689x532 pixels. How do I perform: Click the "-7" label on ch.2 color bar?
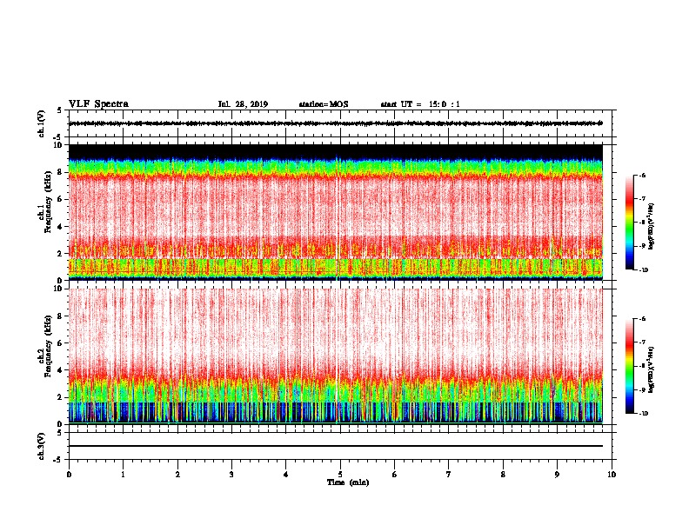(642, 342)
